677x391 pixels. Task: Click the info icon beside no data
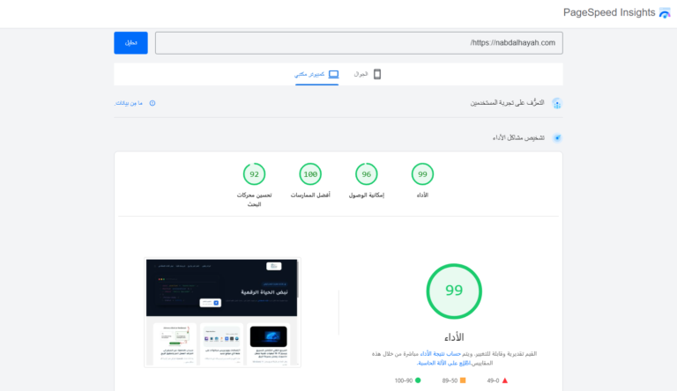153,103
